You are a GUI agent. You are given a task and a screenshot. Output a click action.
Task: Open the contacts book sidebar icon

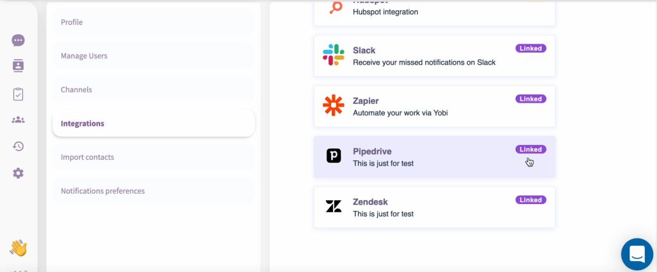[18, 66]
